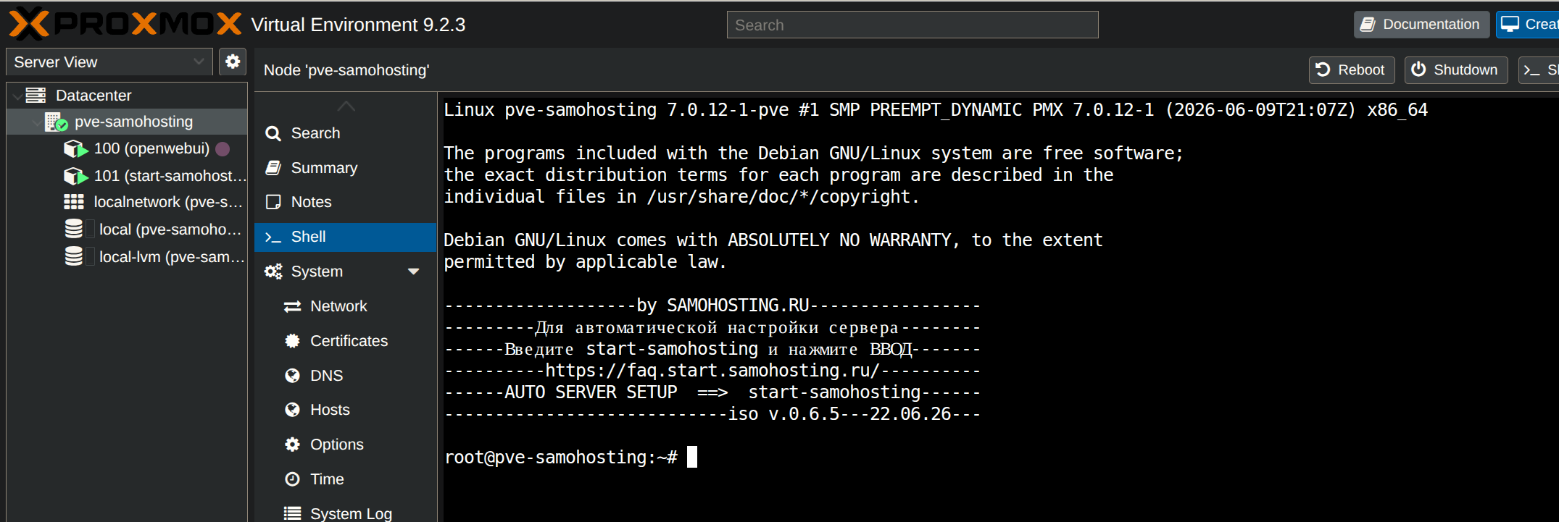Select the local storage database icon

coord(74,230)
